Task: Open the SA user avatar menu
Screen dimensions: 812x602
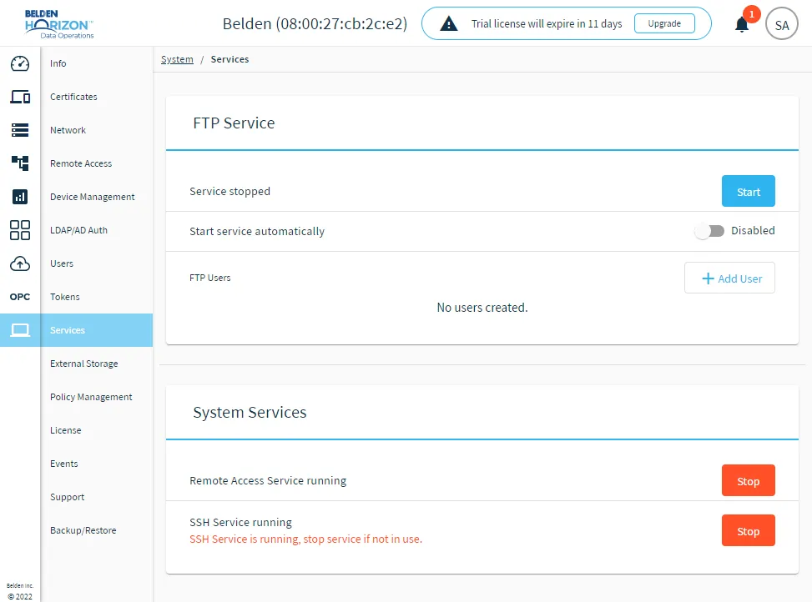Action: click(781, 24)
